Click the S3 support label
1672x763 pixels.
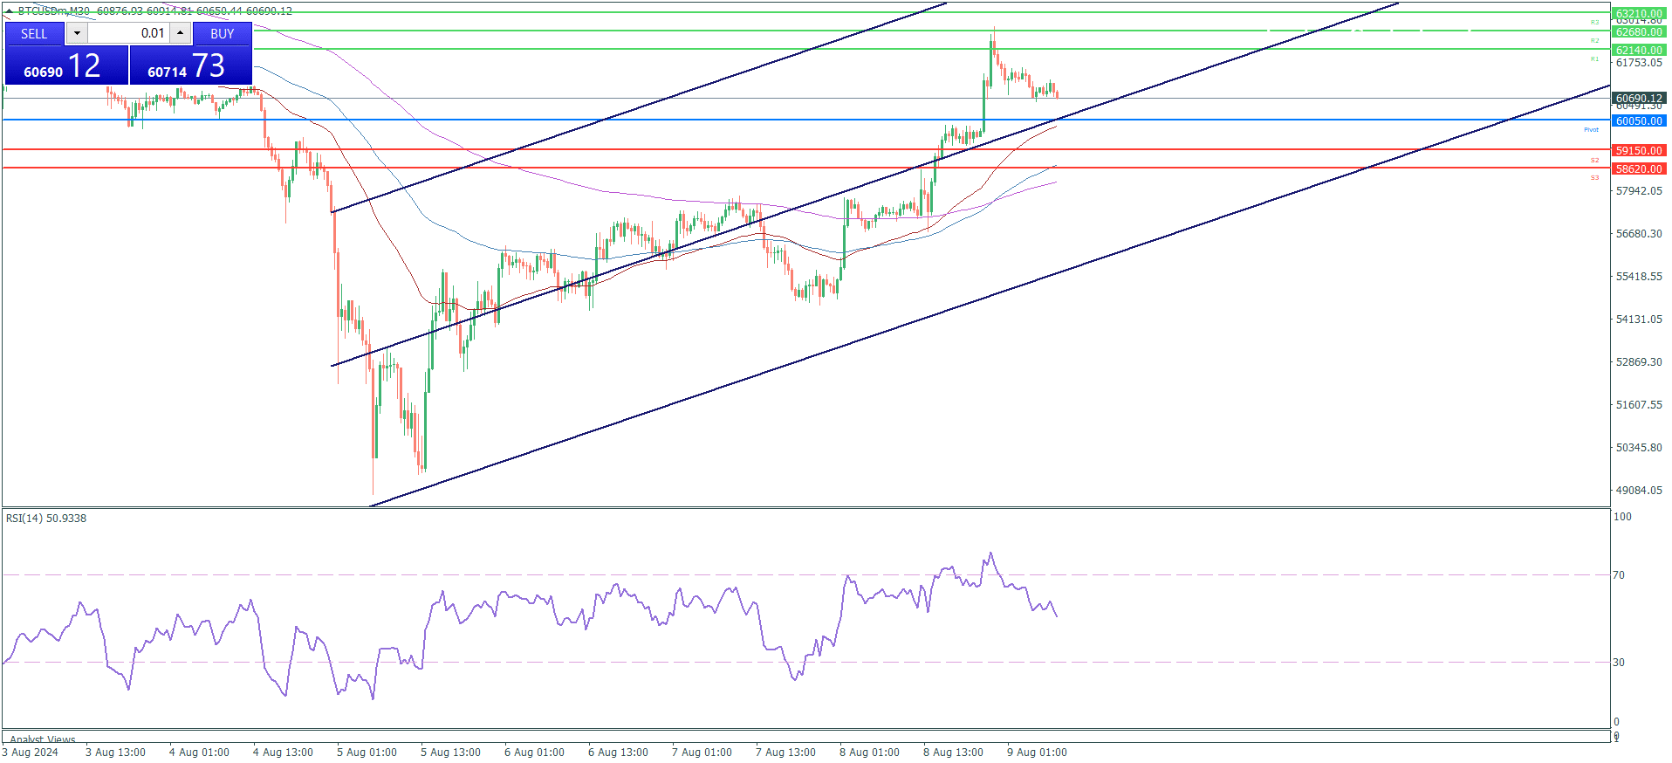pyautogui.click(x=1594, y=178)
